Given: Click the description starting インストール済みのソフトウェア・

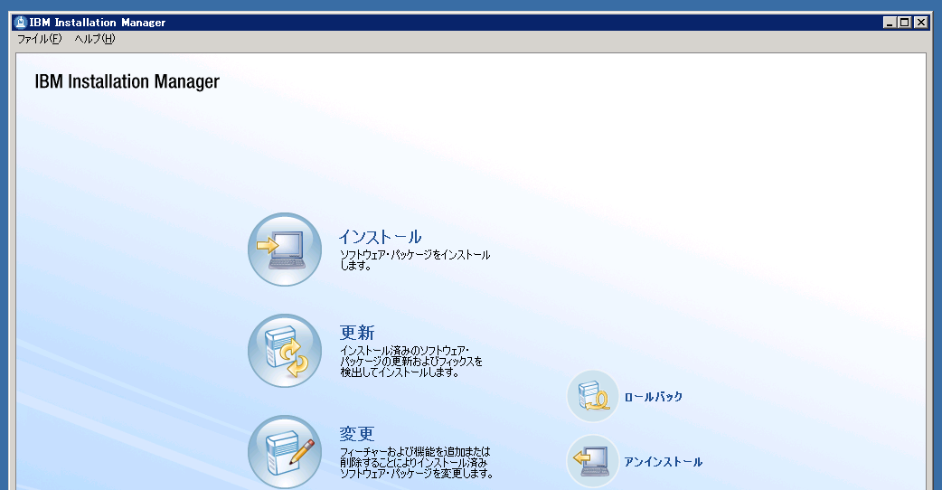Looking at the screenshot, I should (411, 361).
